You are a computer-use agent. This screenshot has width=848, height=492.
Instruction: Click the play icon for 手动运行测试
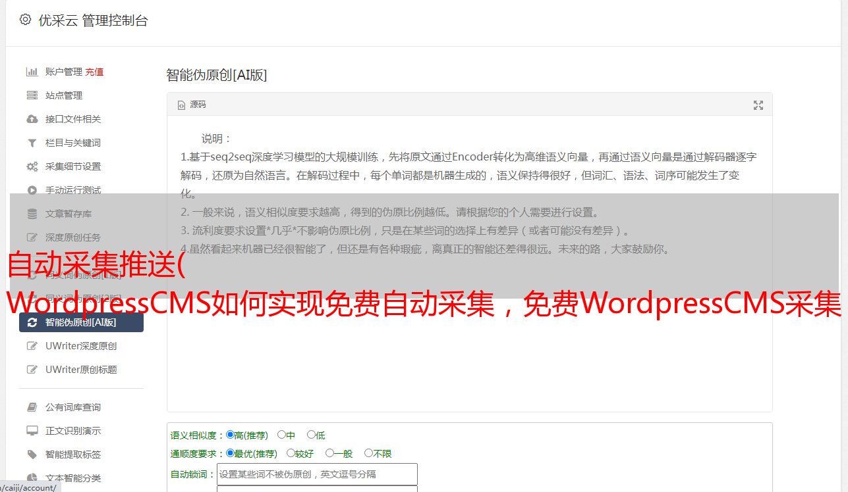32,190
